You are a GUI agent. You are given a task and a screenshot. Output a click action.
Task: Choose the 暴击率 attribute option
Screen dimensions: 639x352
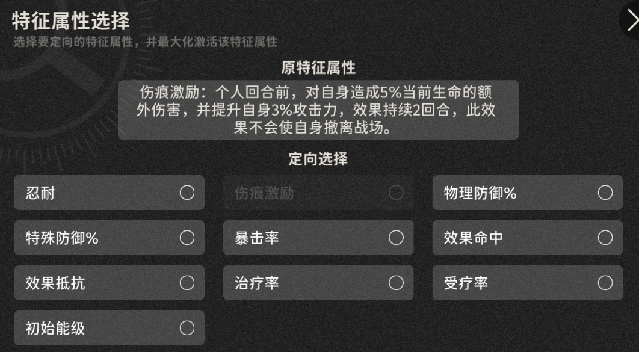(318, 238)
